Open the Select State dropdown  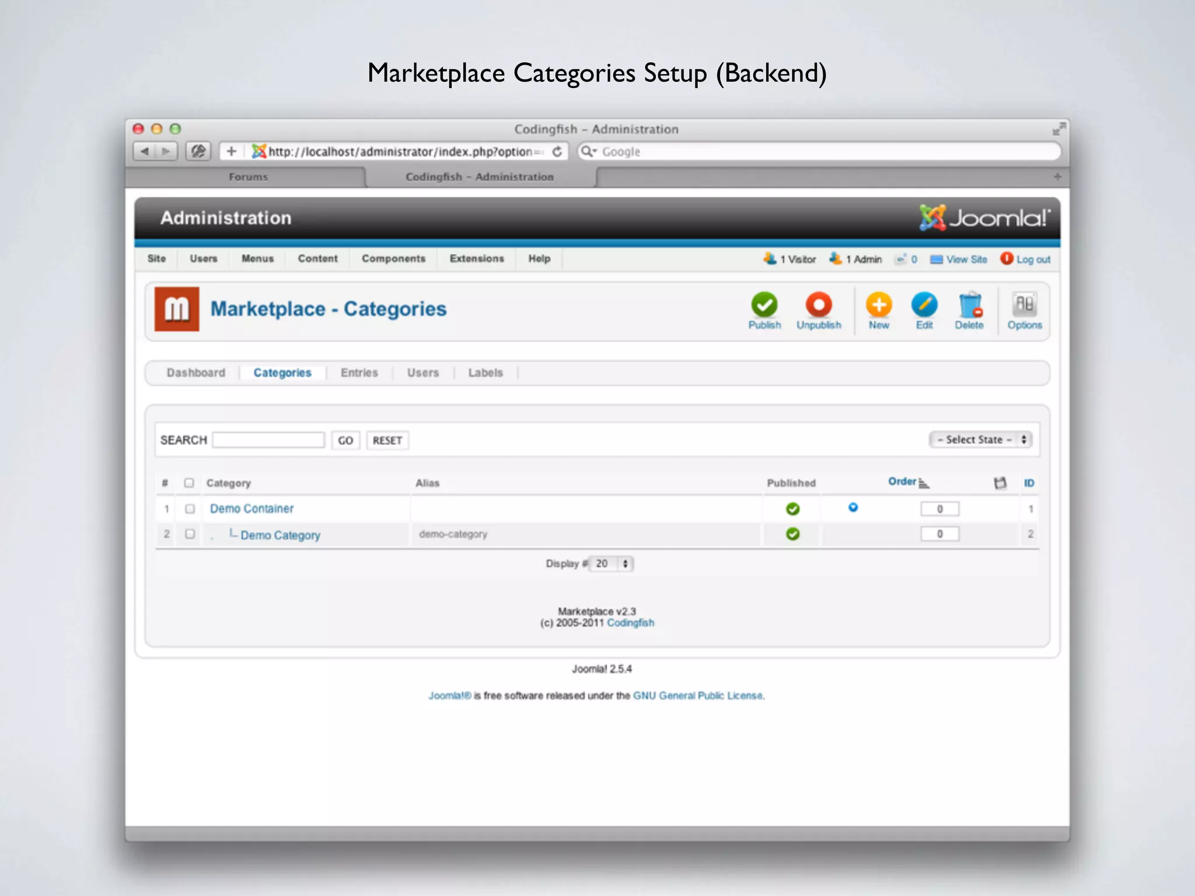click(x=981, y=439)
